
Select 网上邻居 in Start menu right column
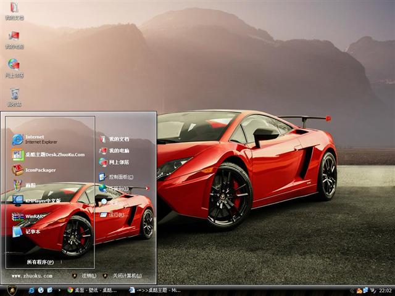pos(114,162)
